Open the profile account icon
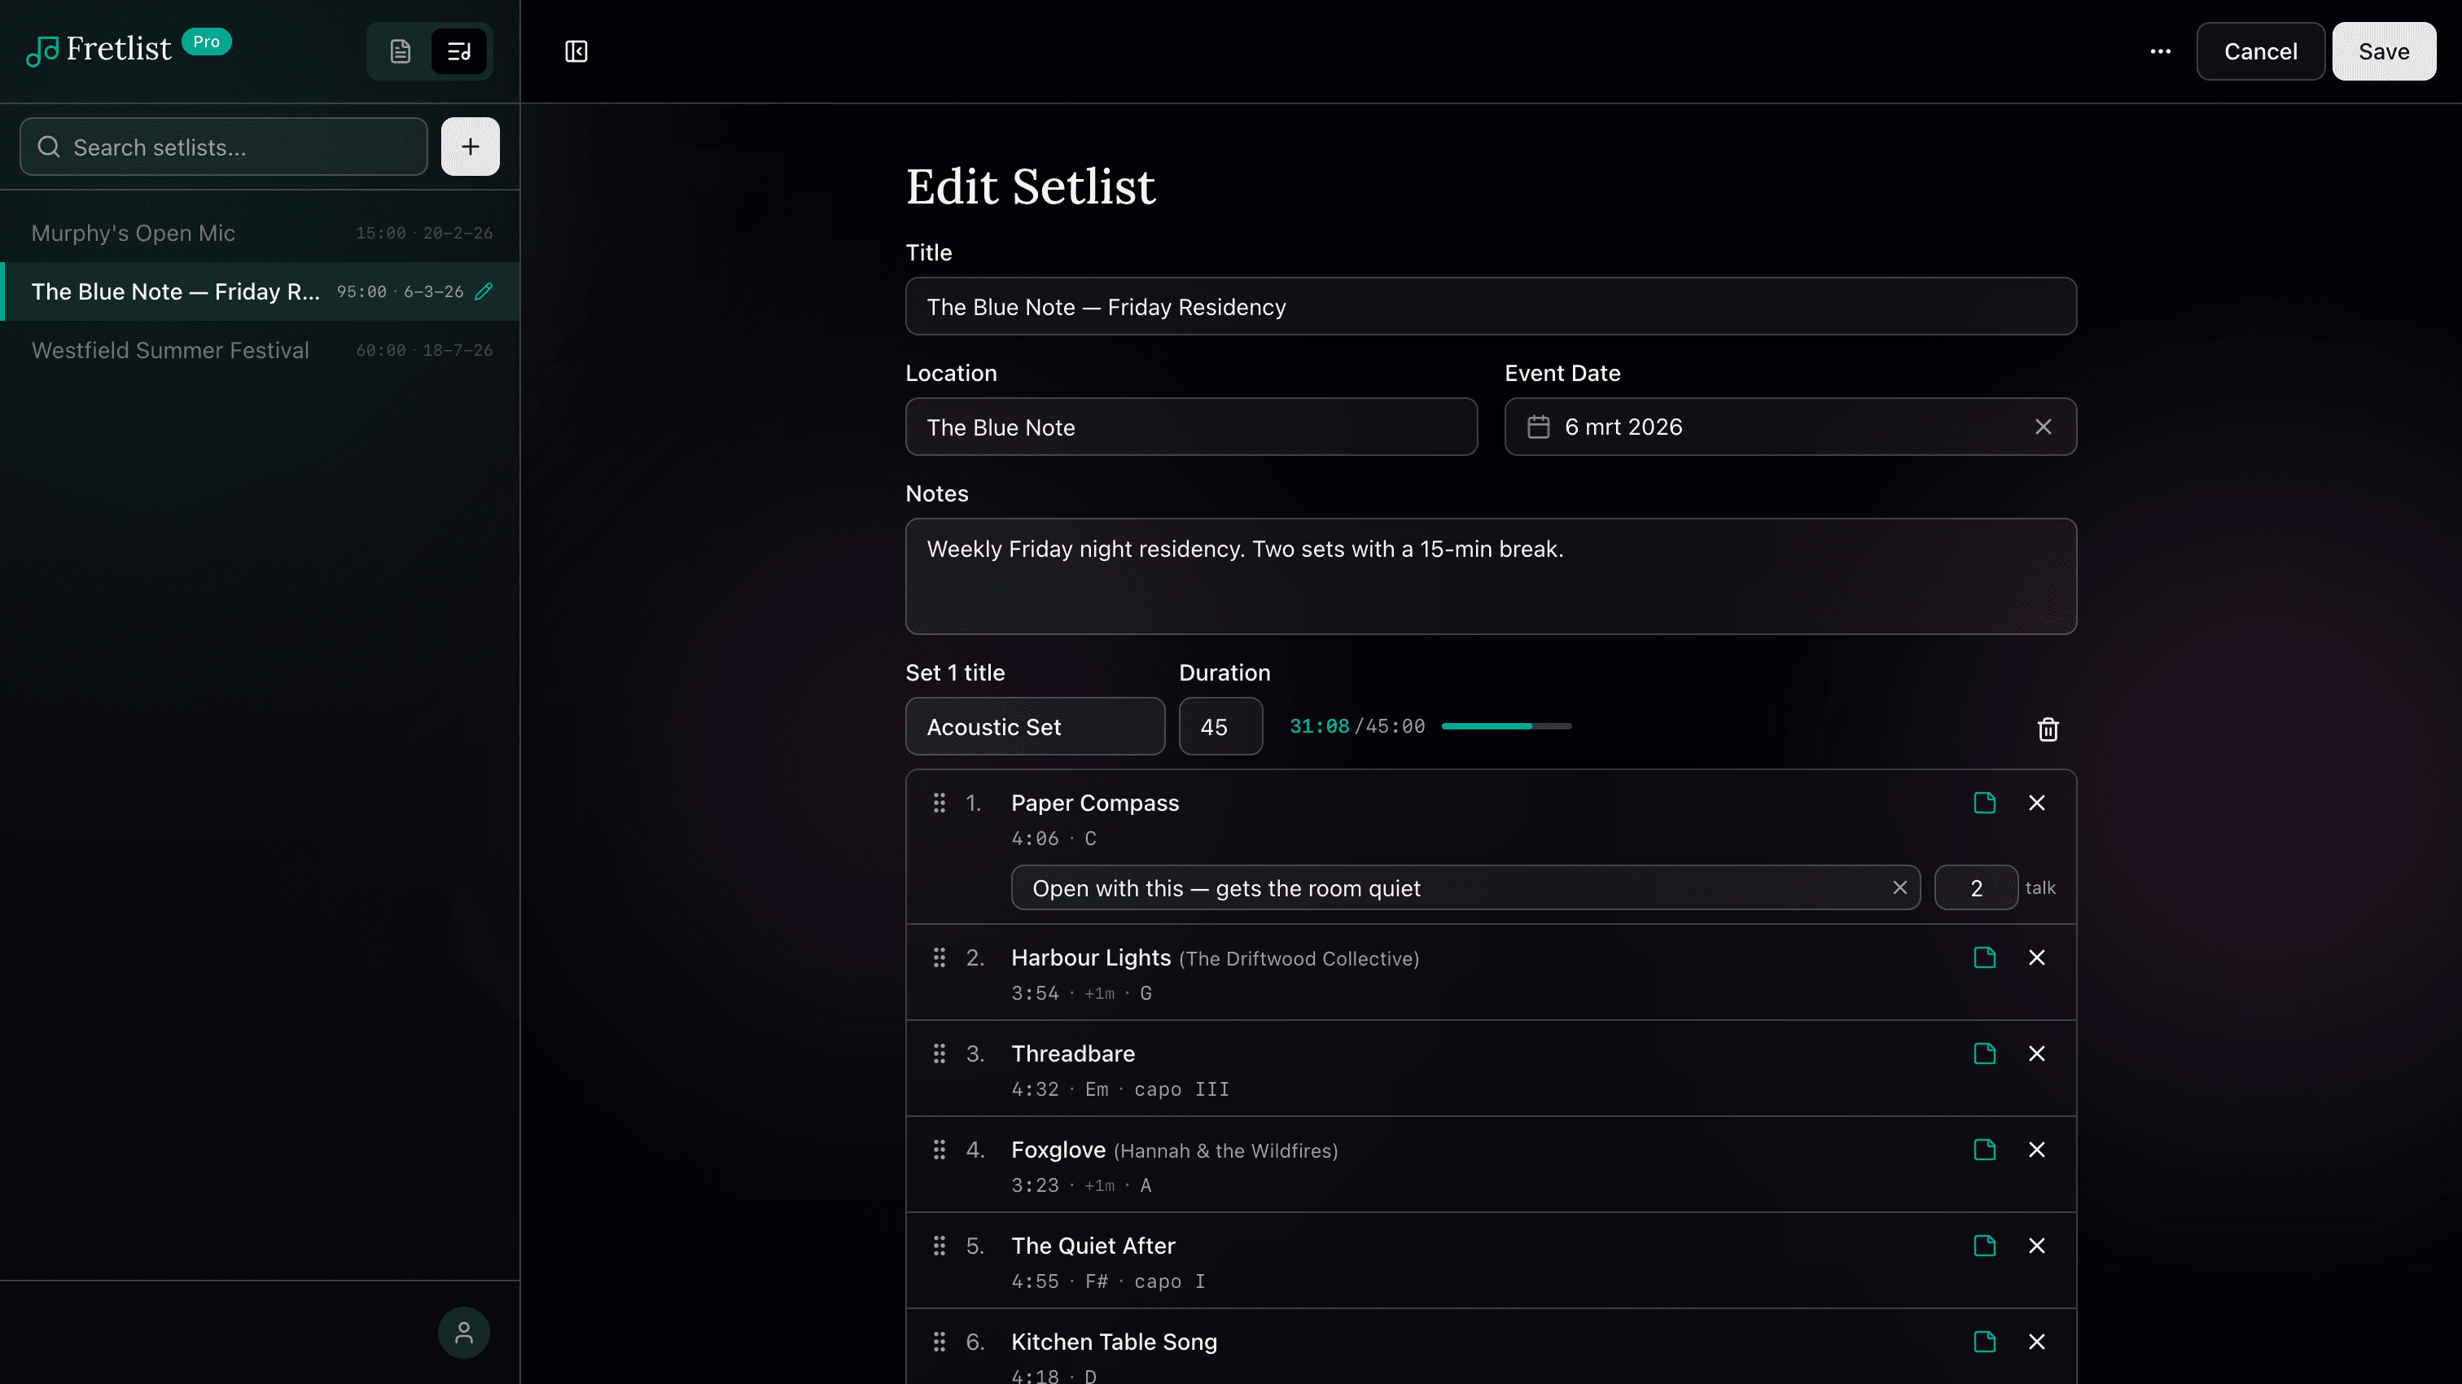Image resolution: width=2462 pixels, height=1384 pixels. tap(463, 1331)
